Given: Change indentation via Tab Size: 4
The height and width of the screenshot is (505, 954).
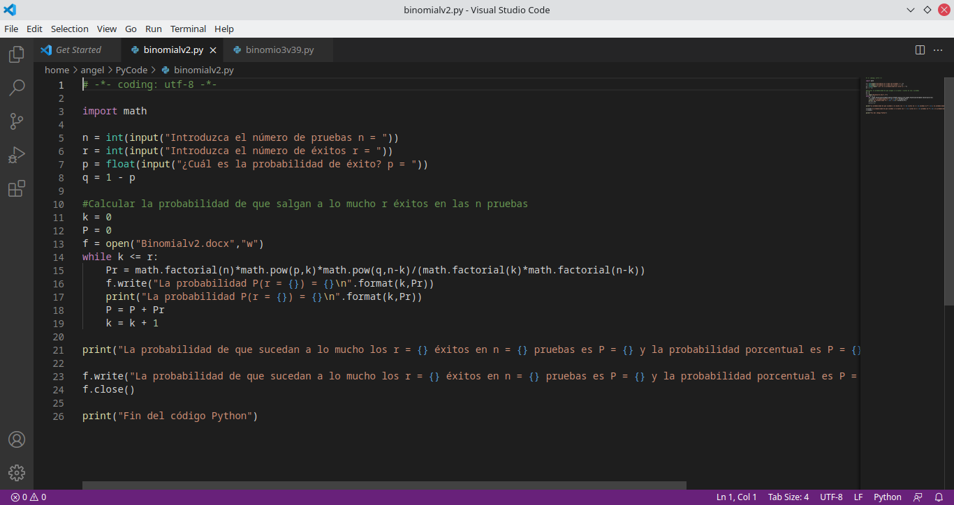Looking at the screenshot, I should (788, 497).
